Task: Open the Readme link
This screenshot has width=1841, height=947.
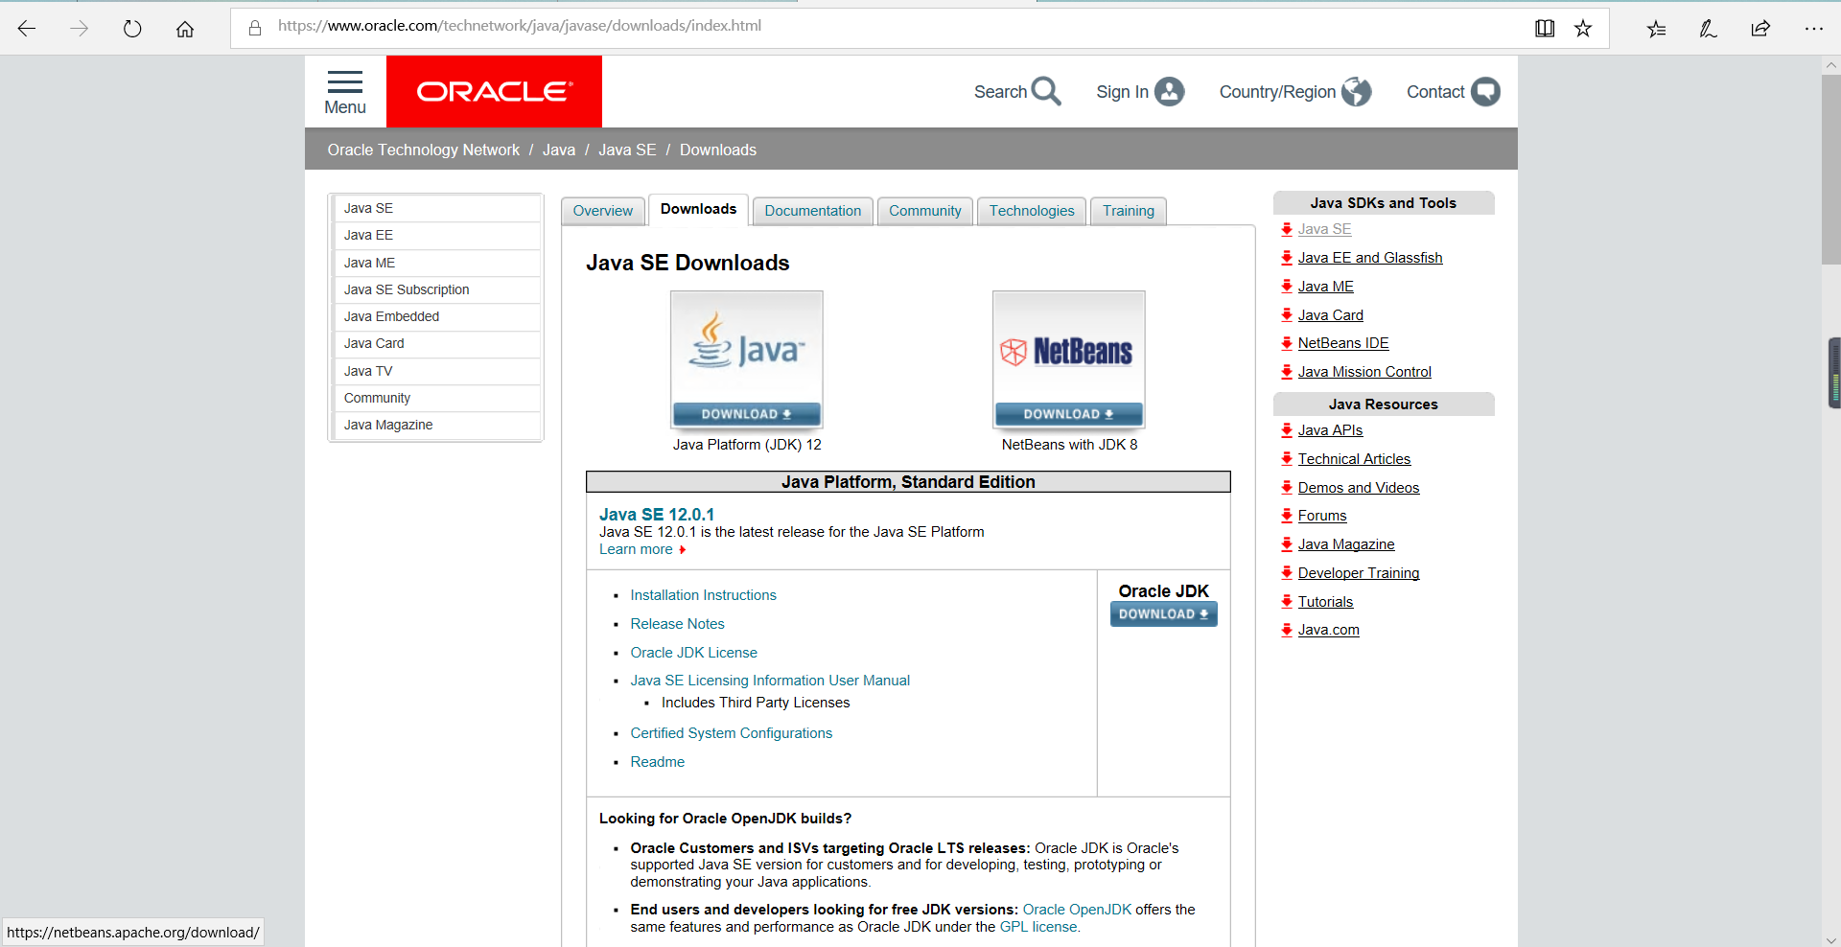Action: (x=657, y=762)
